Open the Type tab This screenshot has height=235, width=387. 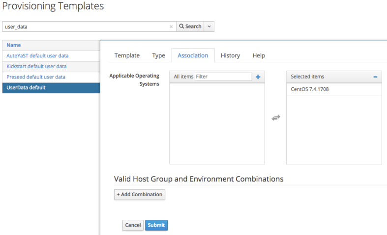pos(158,55)
